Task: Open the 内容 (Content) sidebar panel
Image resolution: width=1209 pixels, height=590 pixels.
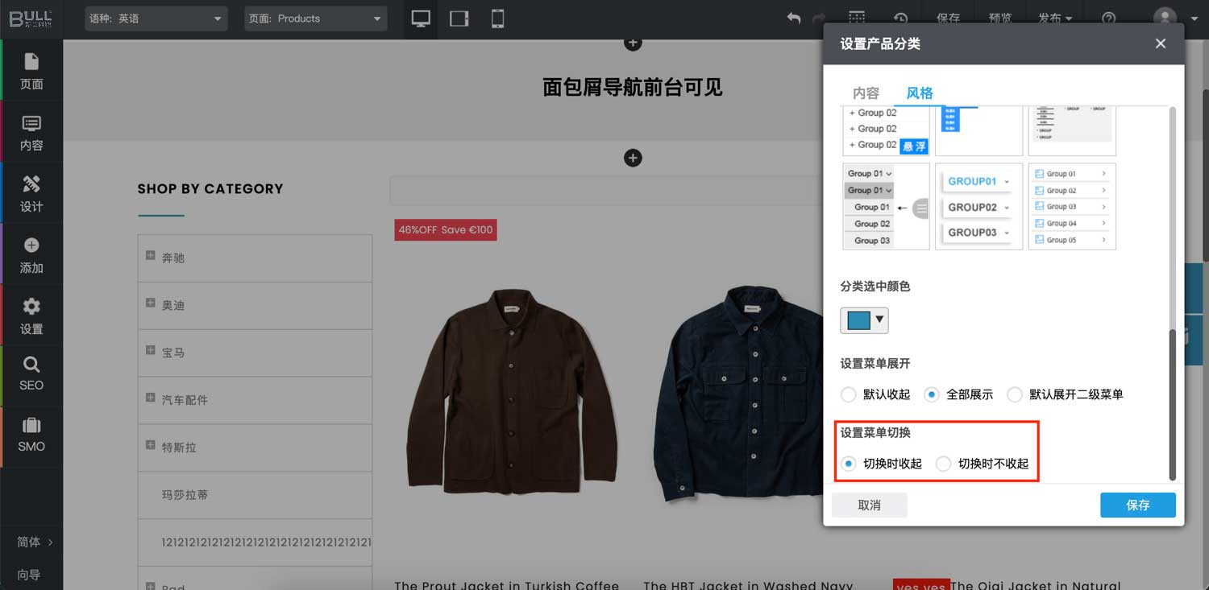Action: [31, 132]
